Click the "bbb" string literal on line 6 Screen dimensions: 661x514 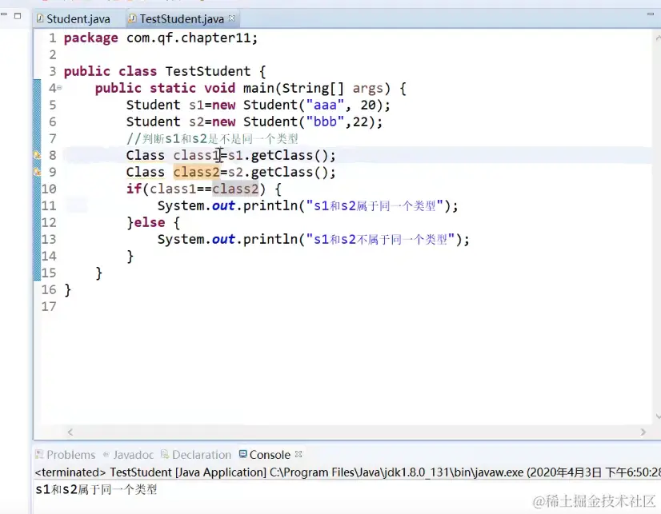tap(326, 122)
